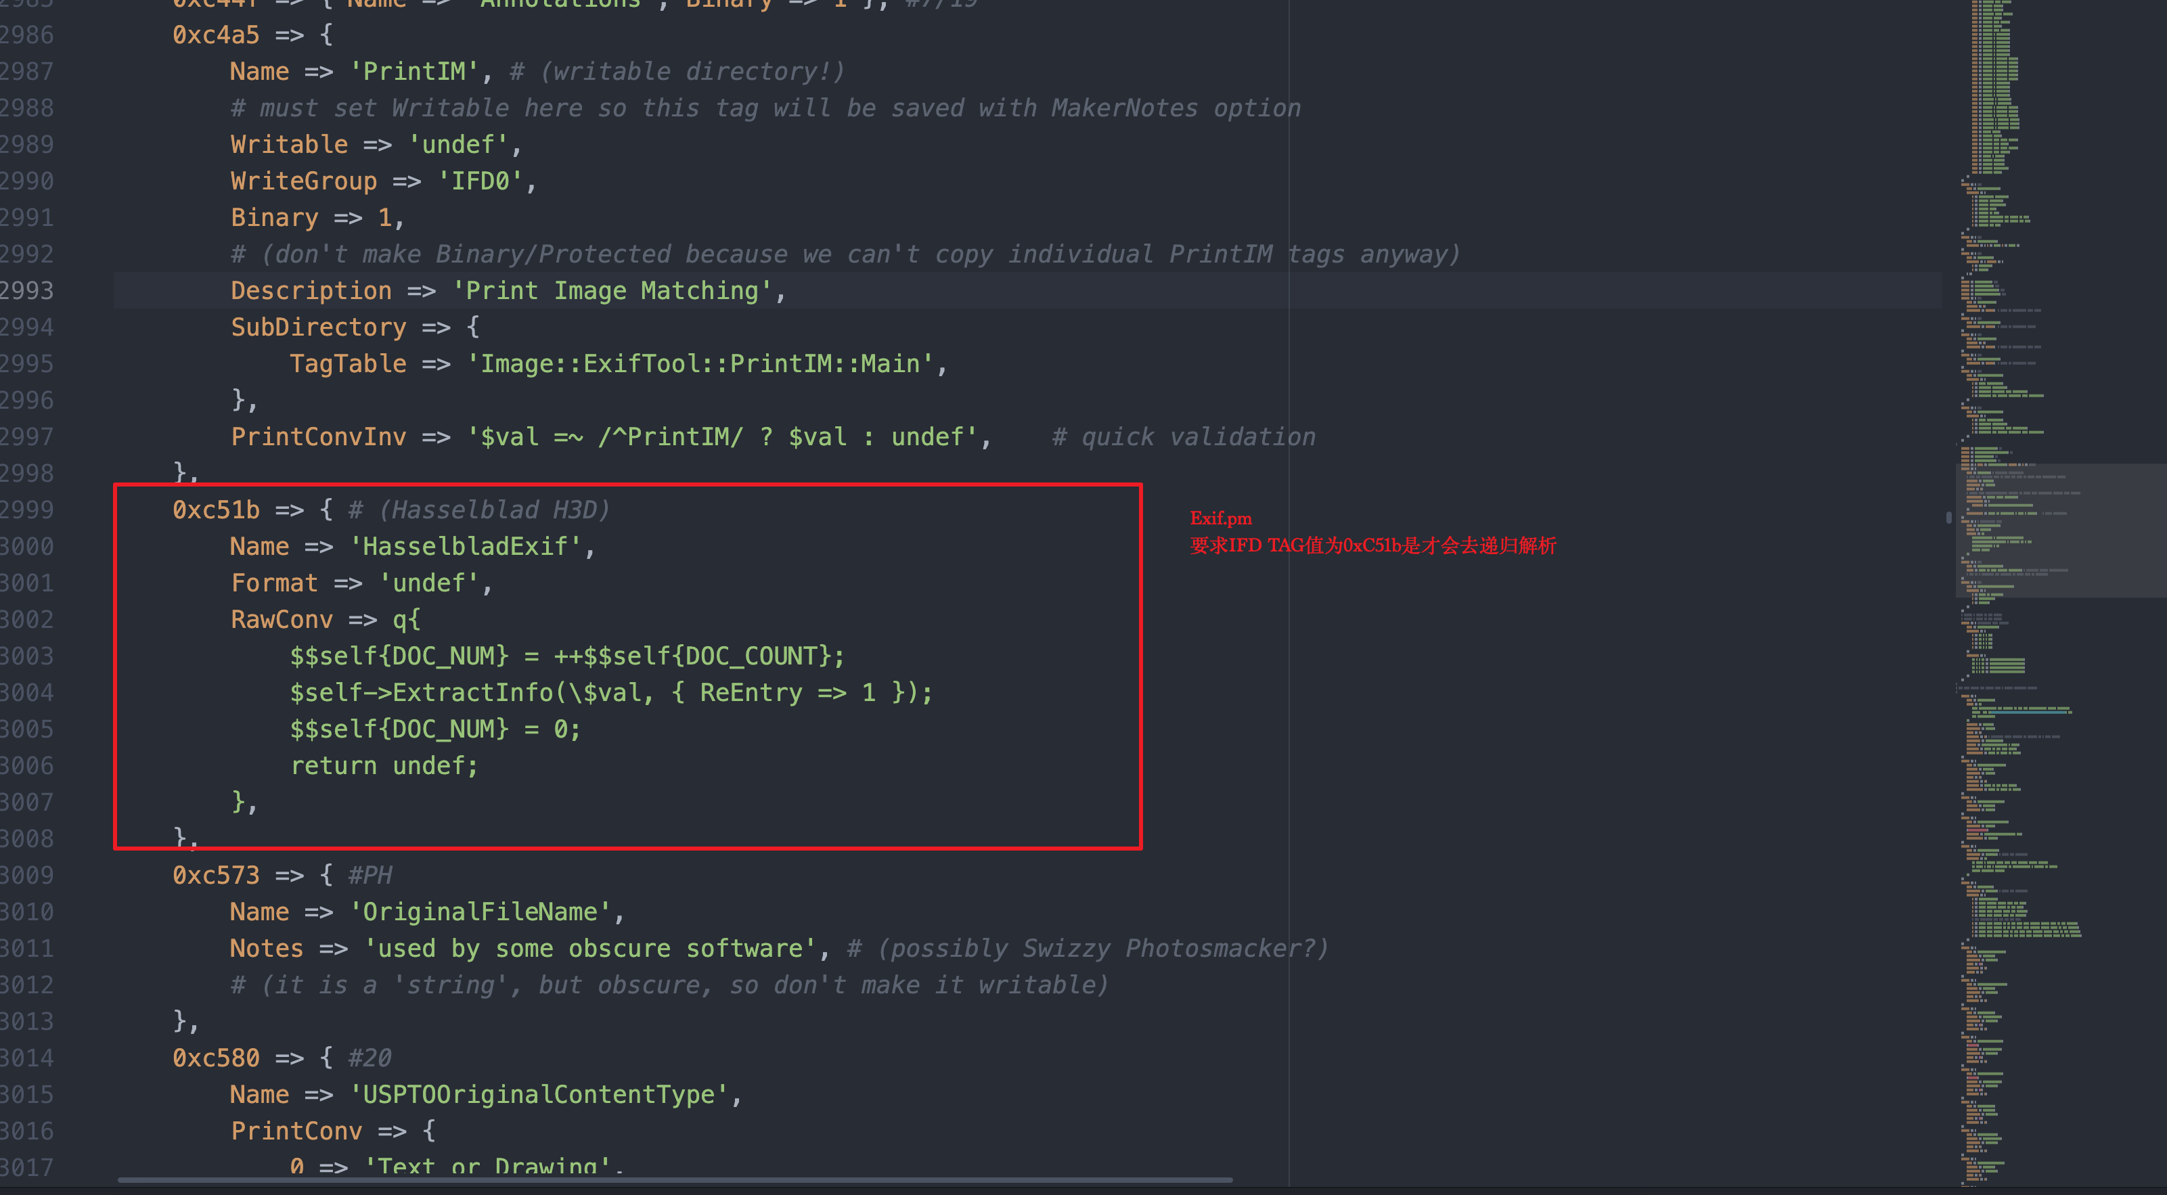
Task: Click the tag key 0xc580
Action: [216, 1057]
